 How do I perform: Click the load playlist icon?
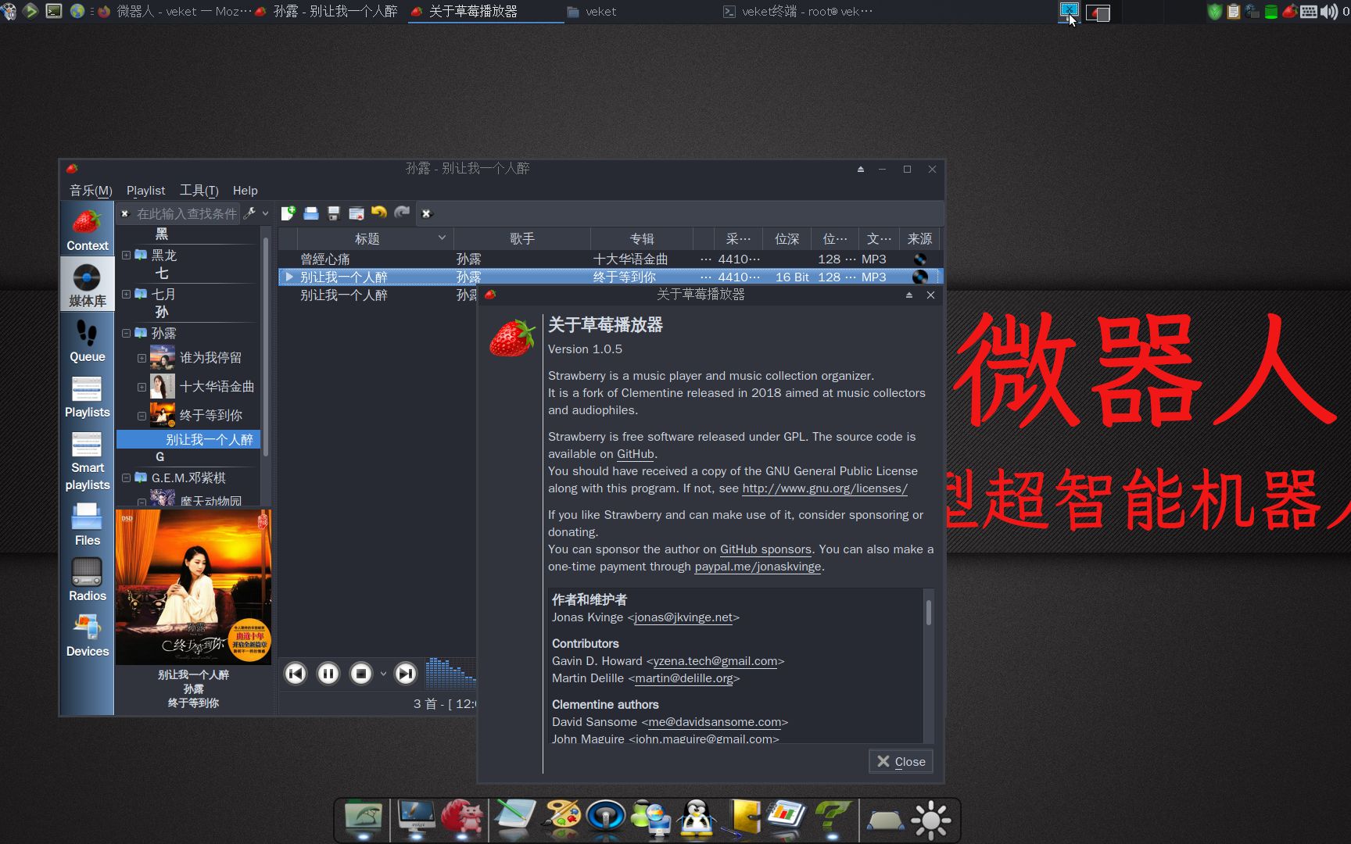coord(311,213)
